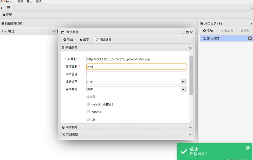Click the 成功 checkmark icon
This screenshot has width=253, height=160.
tap(184, 151)
